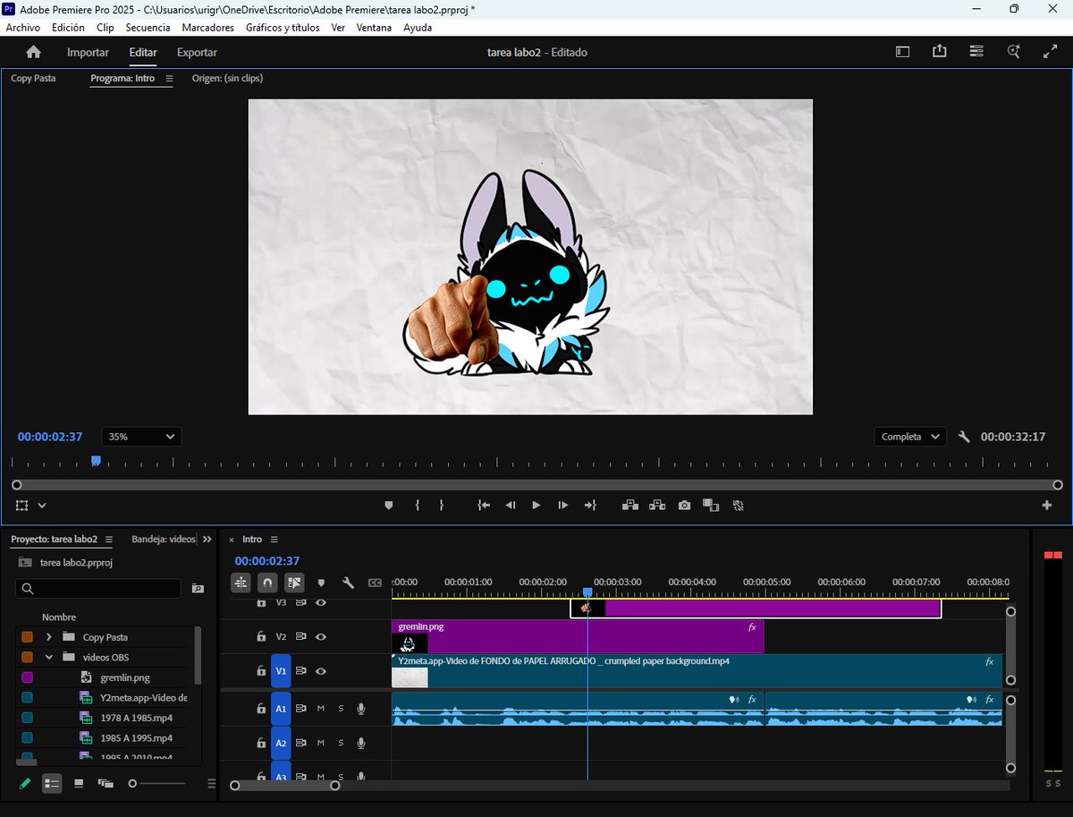Viewport: 1073px width, 817px height.
Task: Mute track A1
Action: 321,709
